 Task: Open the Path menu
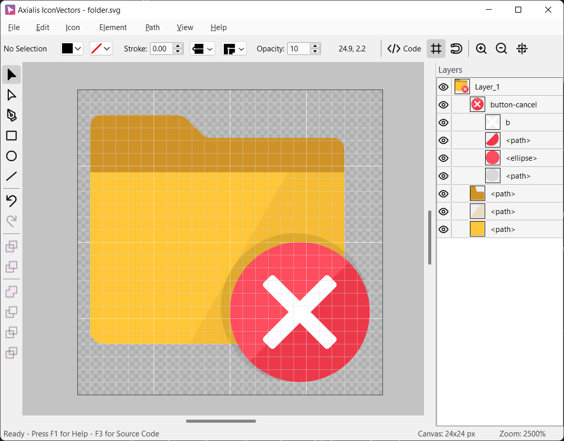(x=152, y=27)
